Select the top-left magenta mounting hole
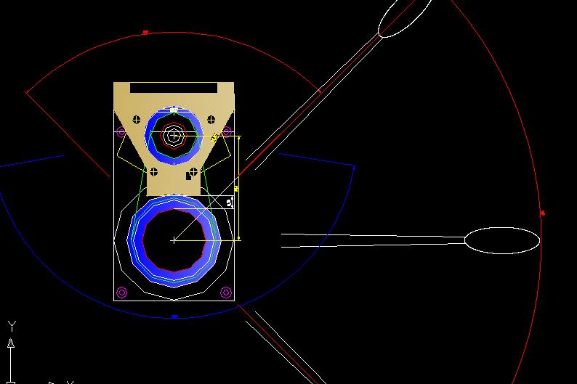This screenshot has height=384, width=577. click(x=121, y=131)
